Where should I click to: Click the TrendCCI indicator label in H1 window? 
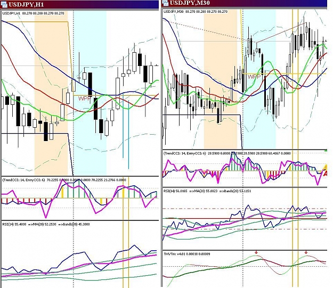click(x=64, y=180)
